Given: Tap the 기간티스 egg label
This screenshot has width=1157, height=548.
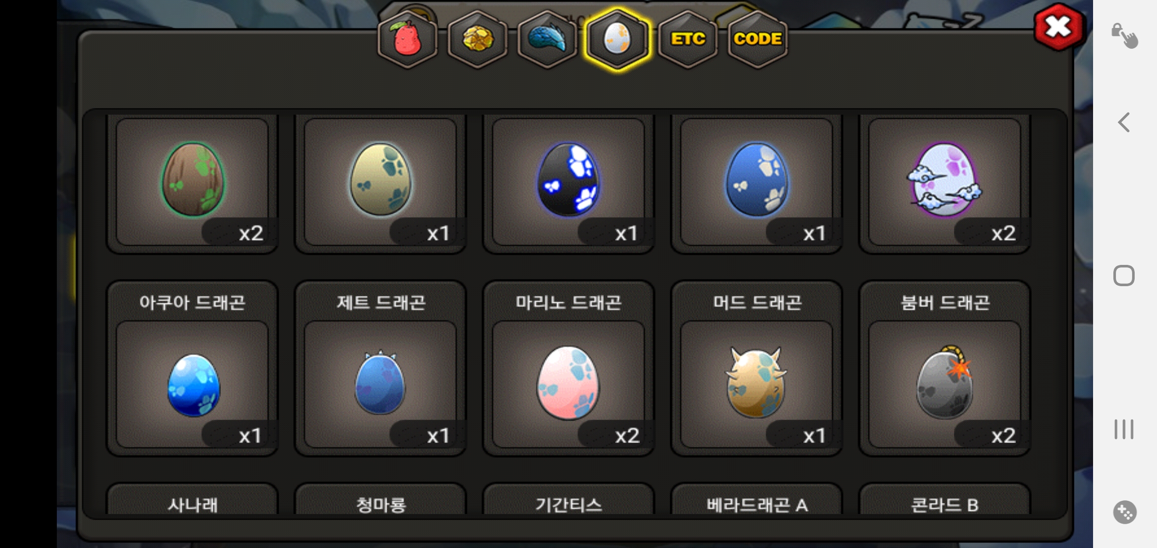Looking at the screenshot, I should click(568, 505).
